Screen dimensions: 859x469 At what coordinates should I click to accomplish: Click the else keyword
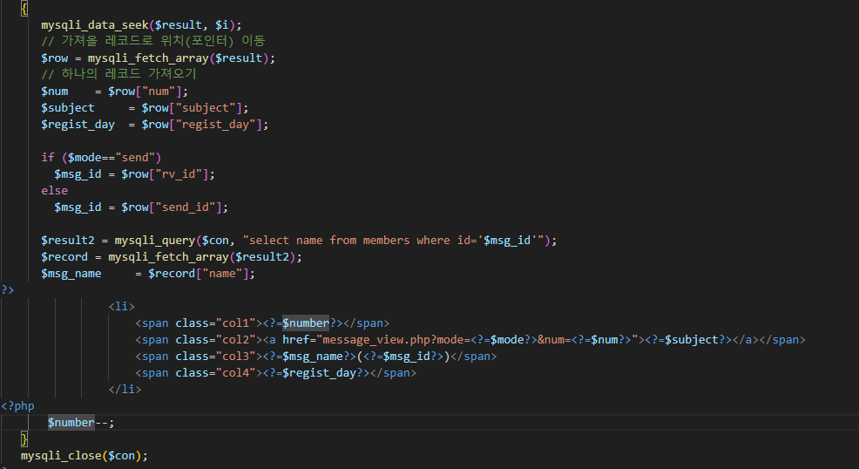pos(54,191)
